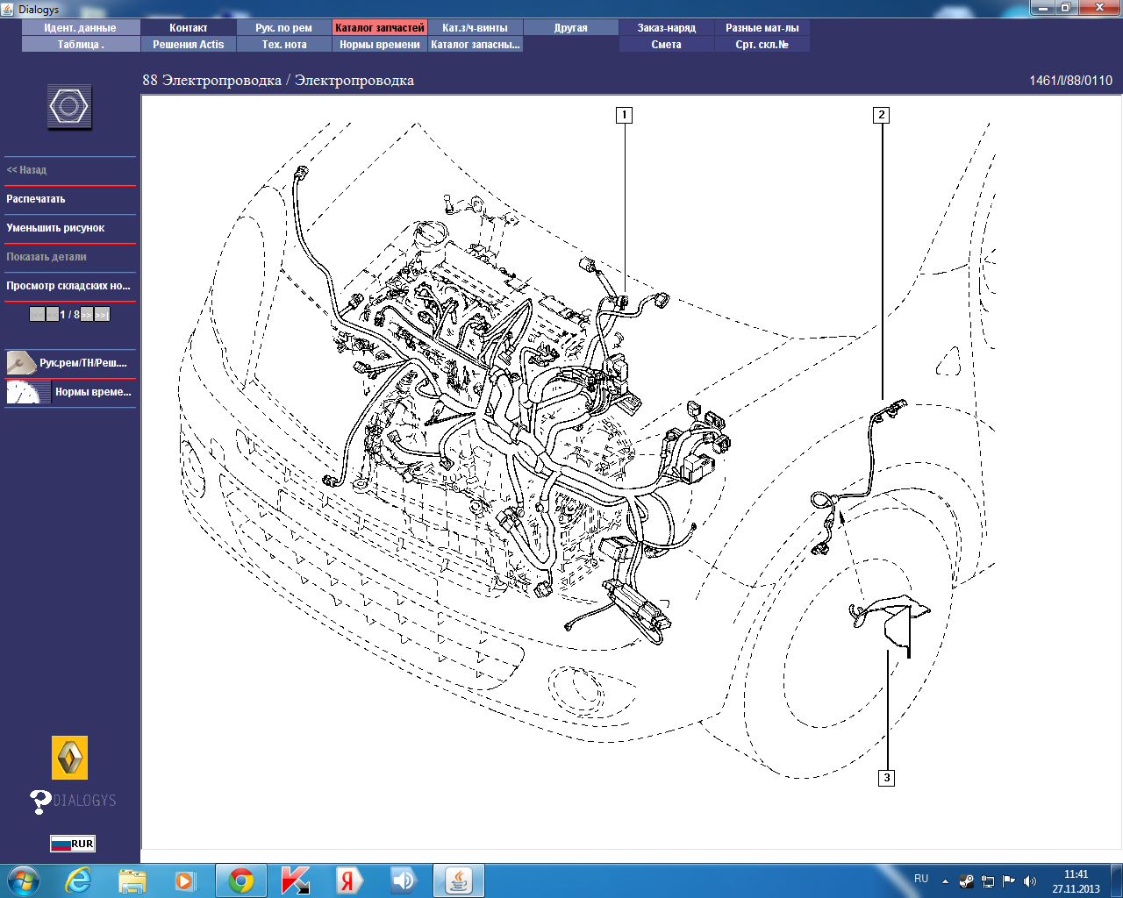Open the Срт. скл.№ tab
Viewport: 1123px width, 898px height.
point(762,45)
